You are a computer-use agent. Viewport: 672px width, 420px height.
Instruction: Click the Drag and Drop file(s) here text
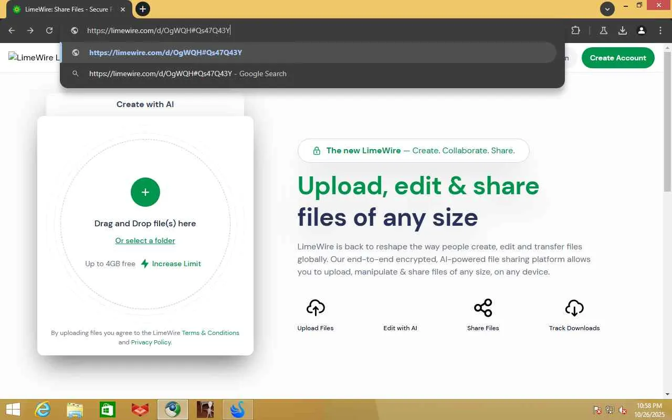[145, 224]
